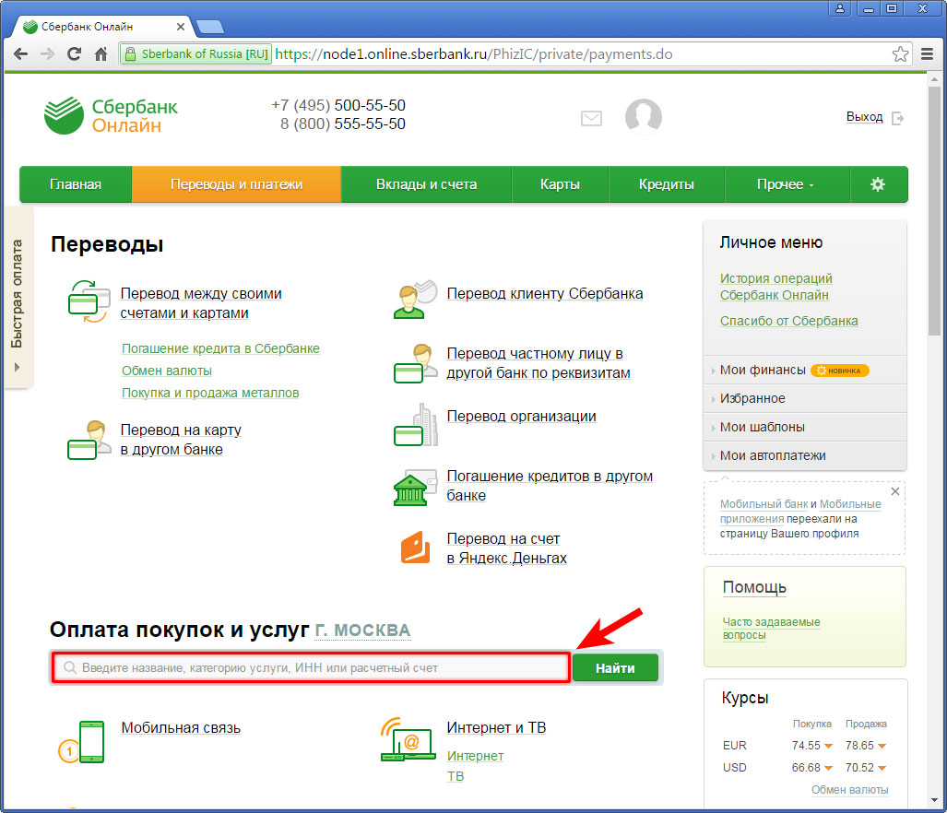Expand the Быстрая оплата side panel
This screenshot has width=947, height=813.
pos(18,298)
